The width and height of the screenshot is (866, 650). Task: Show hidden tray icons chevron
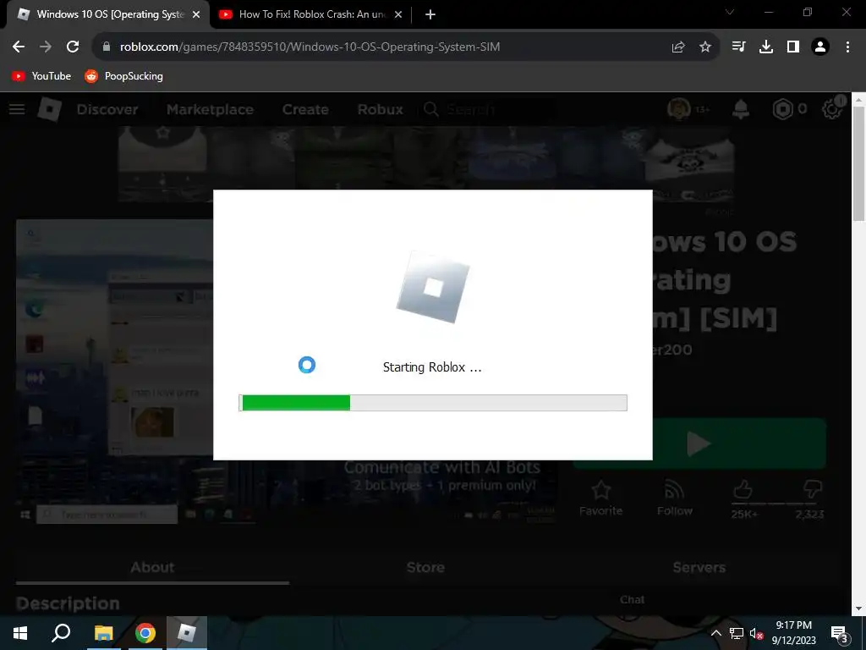click(715, 634)
